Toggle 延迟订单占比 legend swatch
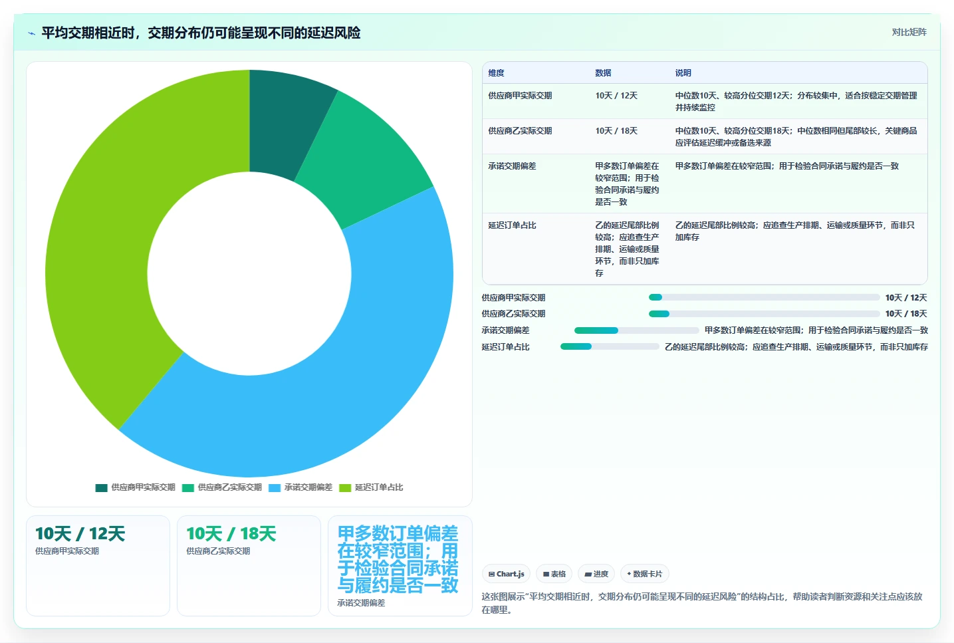Viewport: 954px width, 643px height. pyautogui.click(x=345, y=487)
